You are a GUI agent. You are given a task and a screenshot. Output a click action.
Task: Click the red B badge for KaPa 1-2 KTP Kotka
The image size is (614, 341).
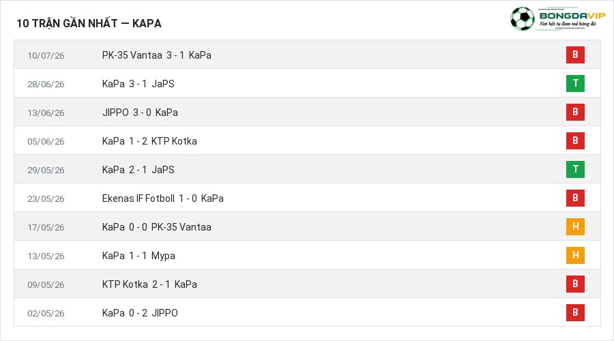[x=575, y=140]
